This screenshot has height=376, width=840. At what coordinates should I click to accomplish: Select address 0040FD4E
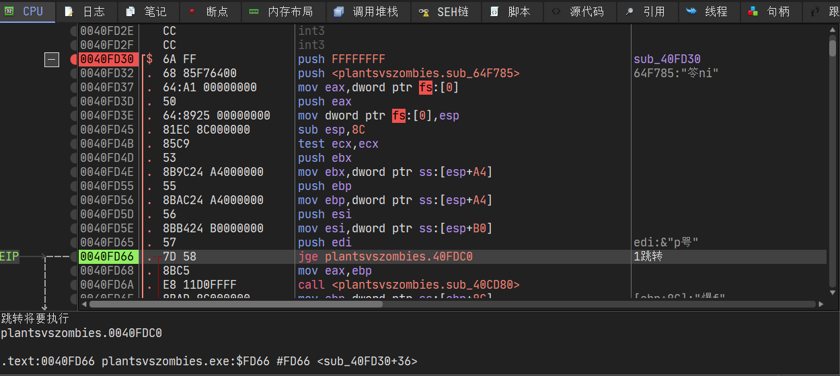[x=107, y=172]
